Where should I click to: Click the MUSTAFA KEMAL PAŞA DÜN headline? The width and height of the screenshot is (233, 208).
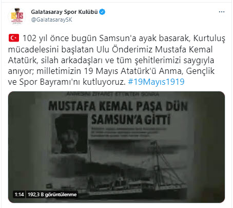(118, 106)
